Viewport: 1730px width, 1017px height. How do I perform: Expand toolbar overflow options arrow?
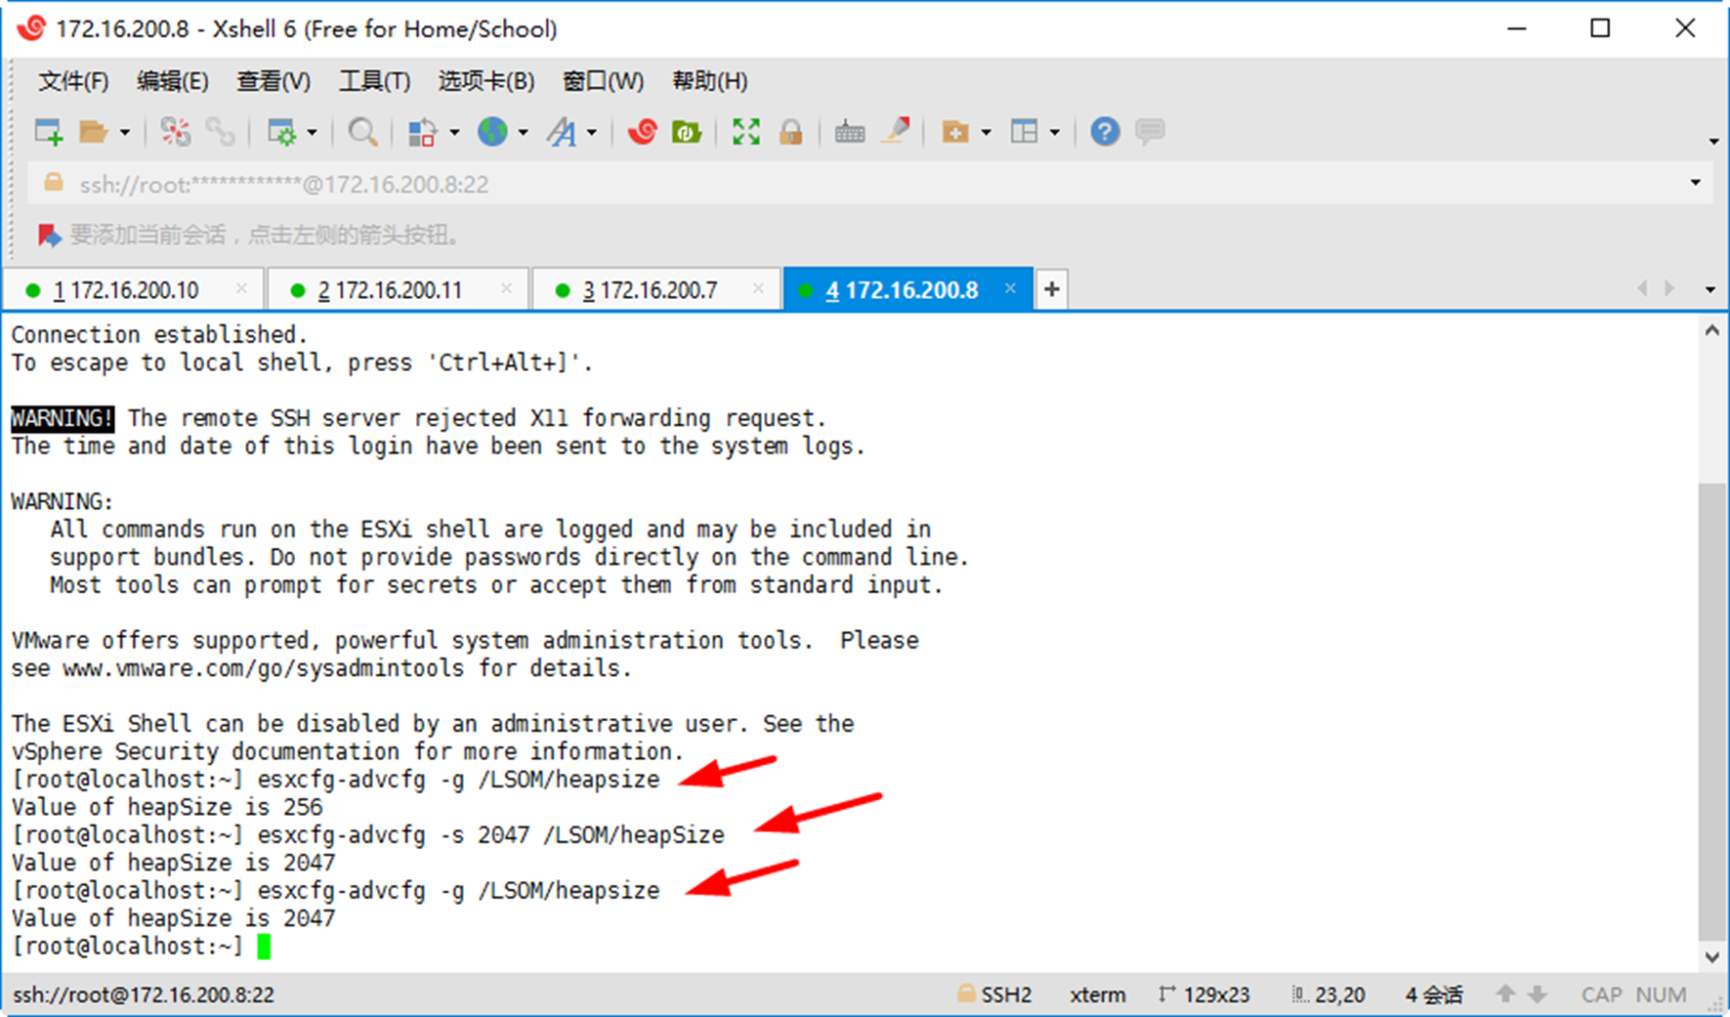coord(1713,142)
